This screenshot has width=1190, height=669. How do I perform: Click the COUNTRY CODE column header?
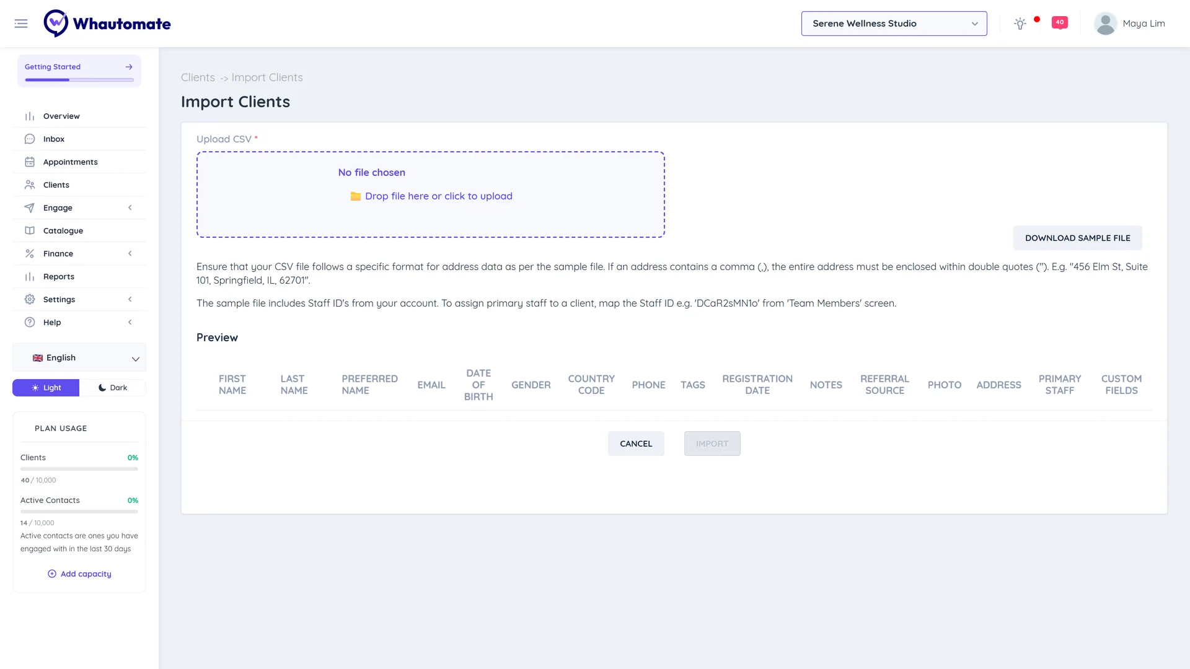pyautogui.click(x=591, y=385)
